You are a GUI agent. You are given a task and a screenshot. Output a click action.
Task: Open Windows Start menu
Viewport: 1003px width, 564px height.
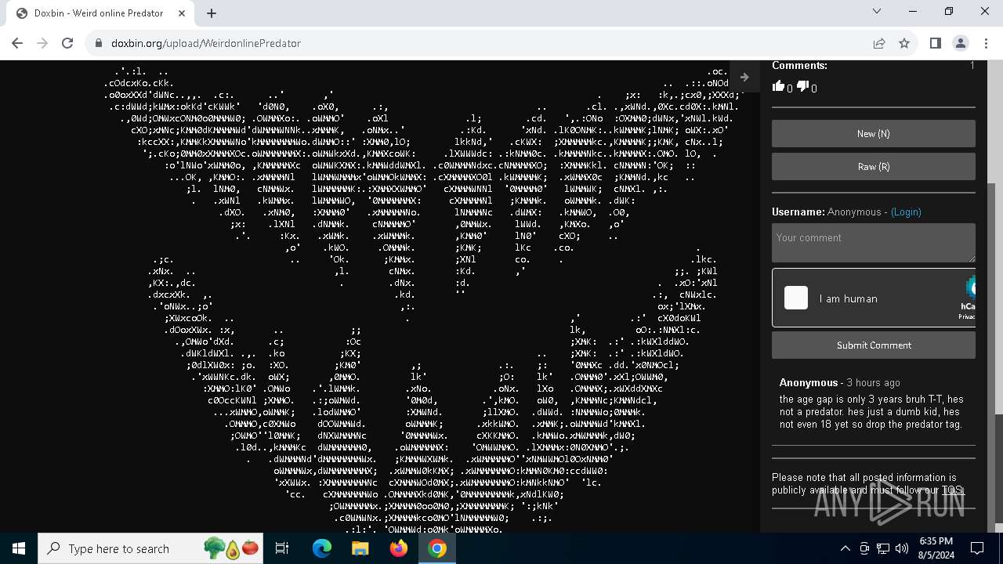(19, 548)
